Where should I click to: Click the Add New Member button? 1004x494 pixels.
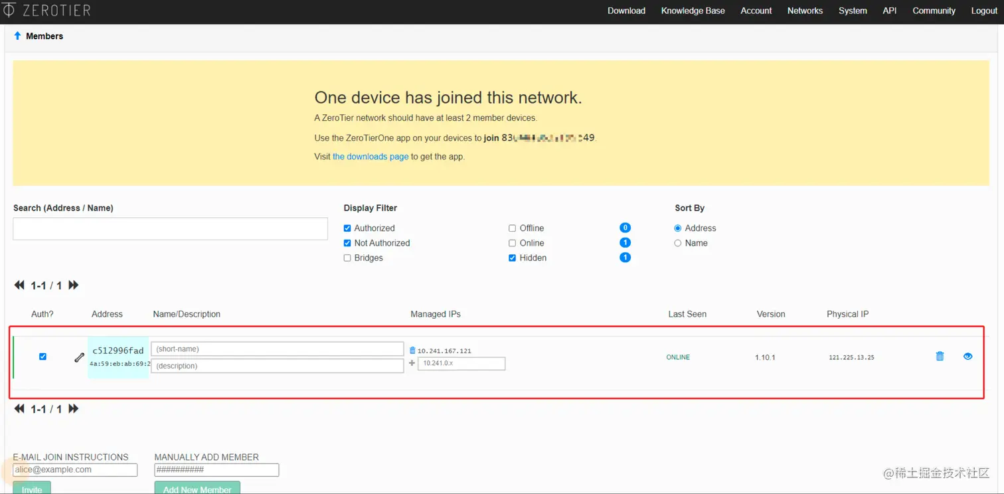pyautogui.click(x=197, y=488)
